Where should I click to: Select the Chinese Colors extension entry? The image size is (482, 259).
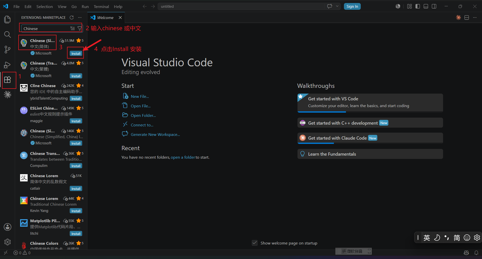51,244
